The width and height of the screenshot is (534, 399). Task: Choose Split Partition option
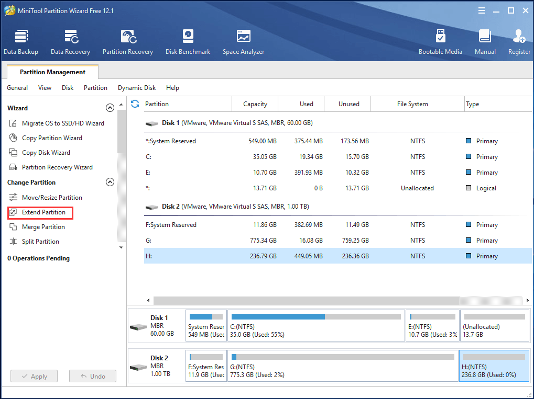(x=40, y=241)
